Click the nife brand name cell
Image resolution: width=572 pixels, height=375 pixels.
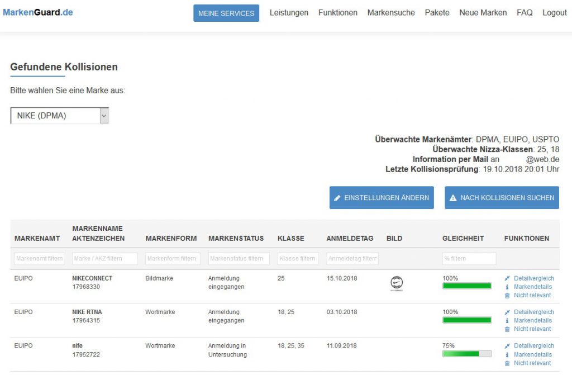[x=77, y=346]
